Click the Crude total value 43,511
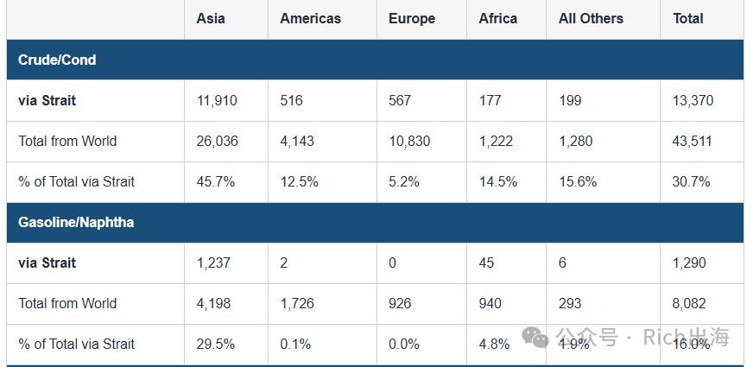Viewport: 753px width, 367px height. point(693,142)
